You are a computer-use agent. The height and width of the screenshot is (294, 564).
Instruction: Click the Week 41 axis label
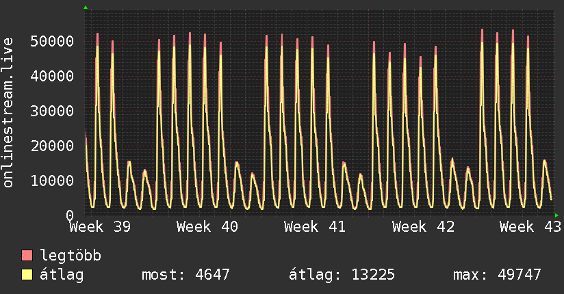point(315,227)
